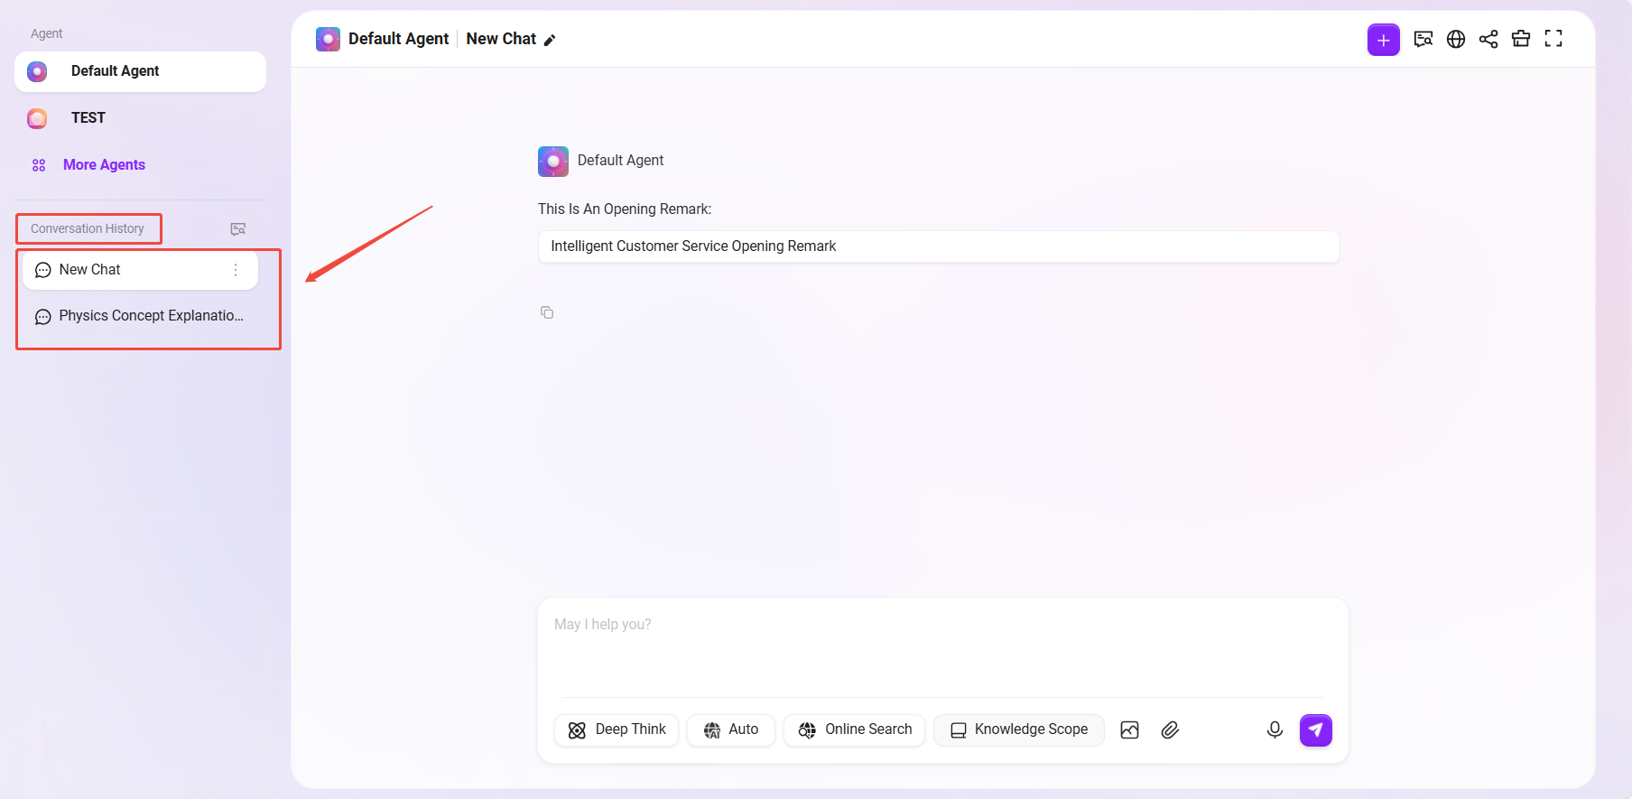Open the toolbox icon in header
Image resolution: width=1632 pixels, height=799 pixels.
(x=1521, y=39)
